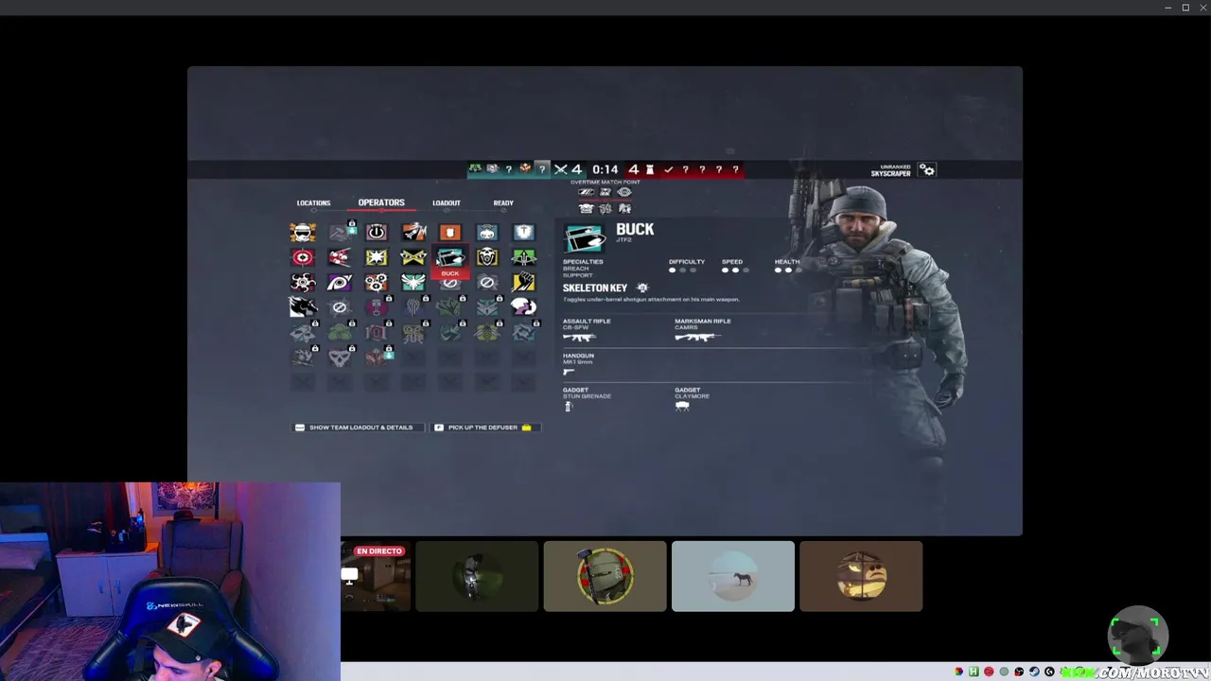Select the purple-and-white Iana operator icon

click(524, 306)
